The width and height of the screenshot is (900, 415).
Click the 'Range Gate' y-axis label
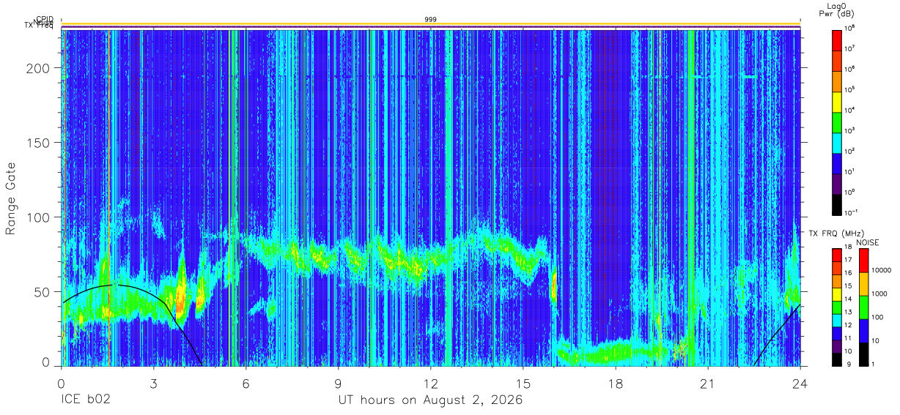[11, 198]
